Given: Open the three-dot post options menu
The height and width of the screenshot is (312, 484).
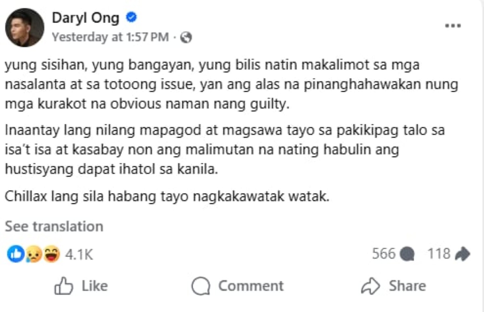Looking at the screenshot, I should click(453, 26).
